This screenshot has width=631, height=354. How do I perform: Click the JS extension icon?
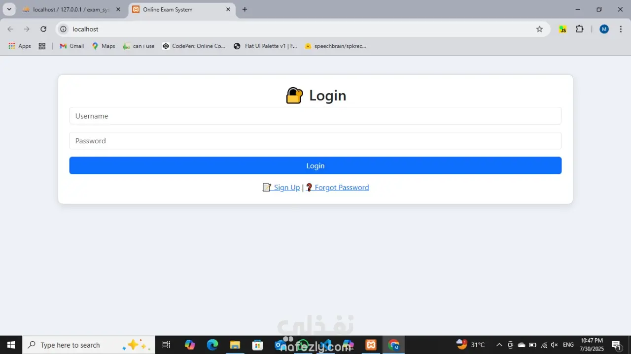click(x=562, y=29)
